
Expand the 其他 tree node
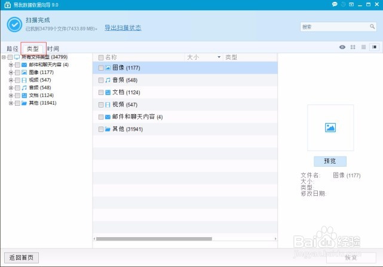point(11,103)
